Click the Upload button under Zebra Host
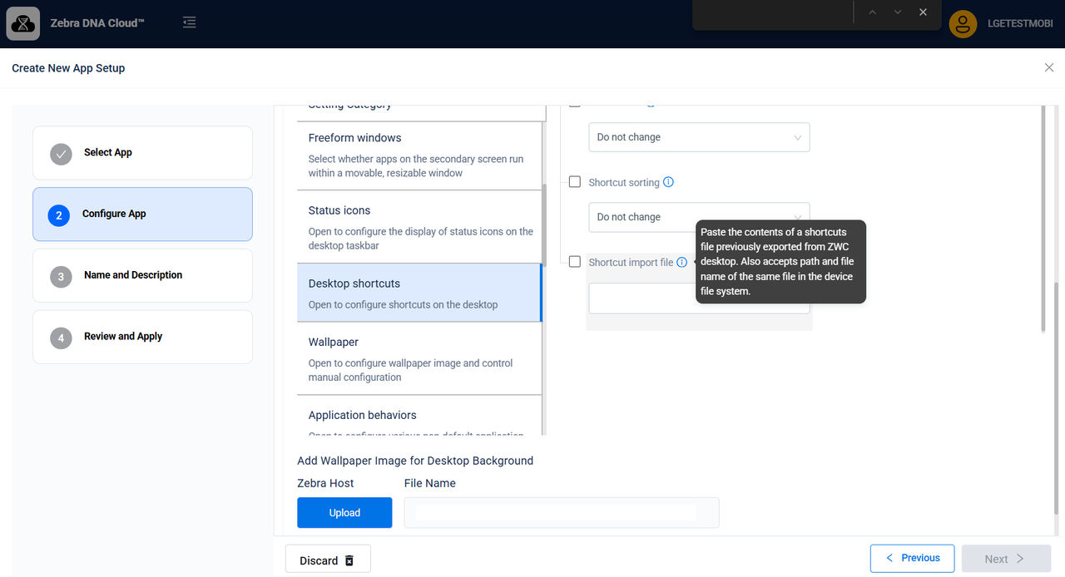Viewport: 1065px width, 577px height. click(344, 512)
